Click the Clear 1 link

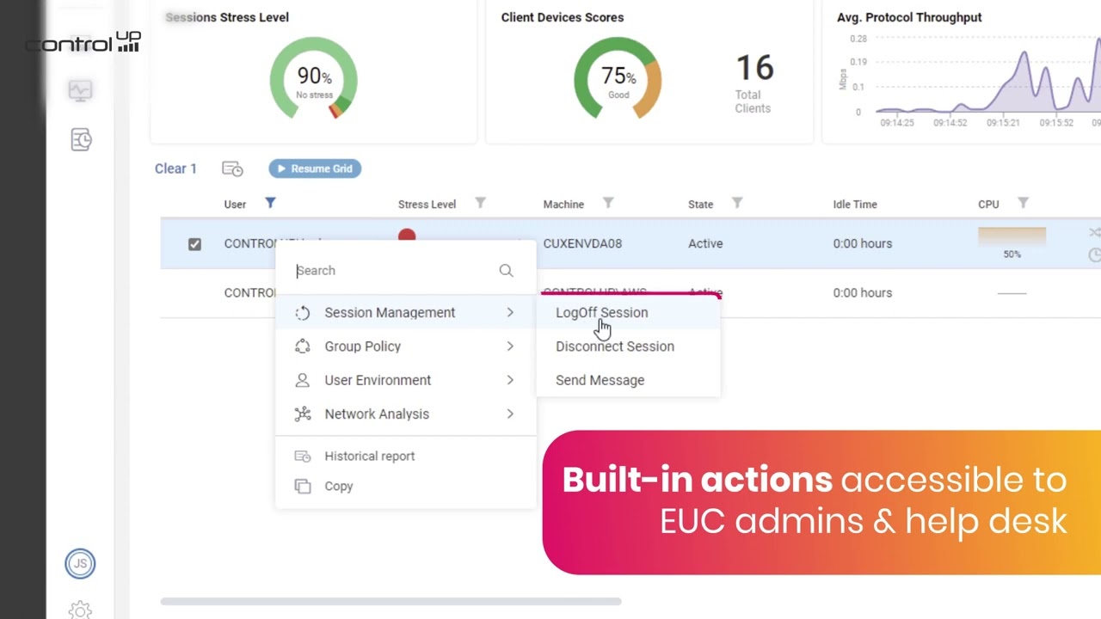click(x=175, y=169)
